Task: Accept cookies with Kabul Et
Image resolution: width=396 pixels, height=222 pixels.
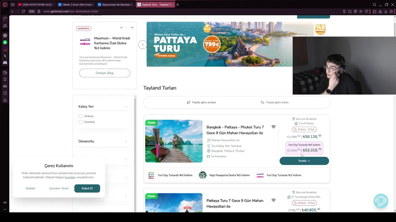Action: 87,188
